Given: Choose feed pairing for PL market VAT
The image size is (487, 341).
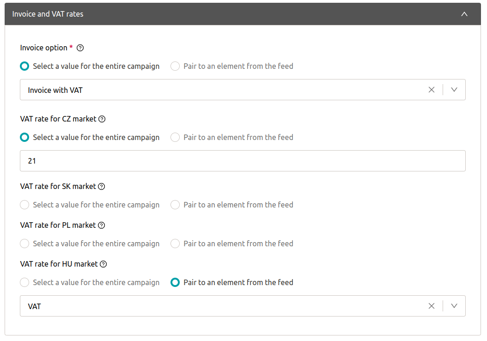Looking at the screenshot, I should point(175,244).
